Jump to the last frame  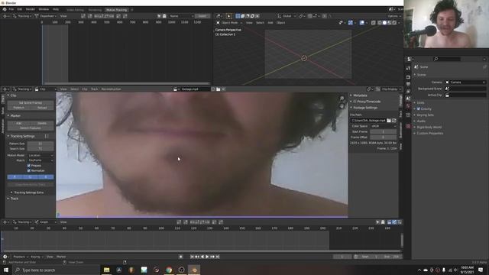click(218, 257)
